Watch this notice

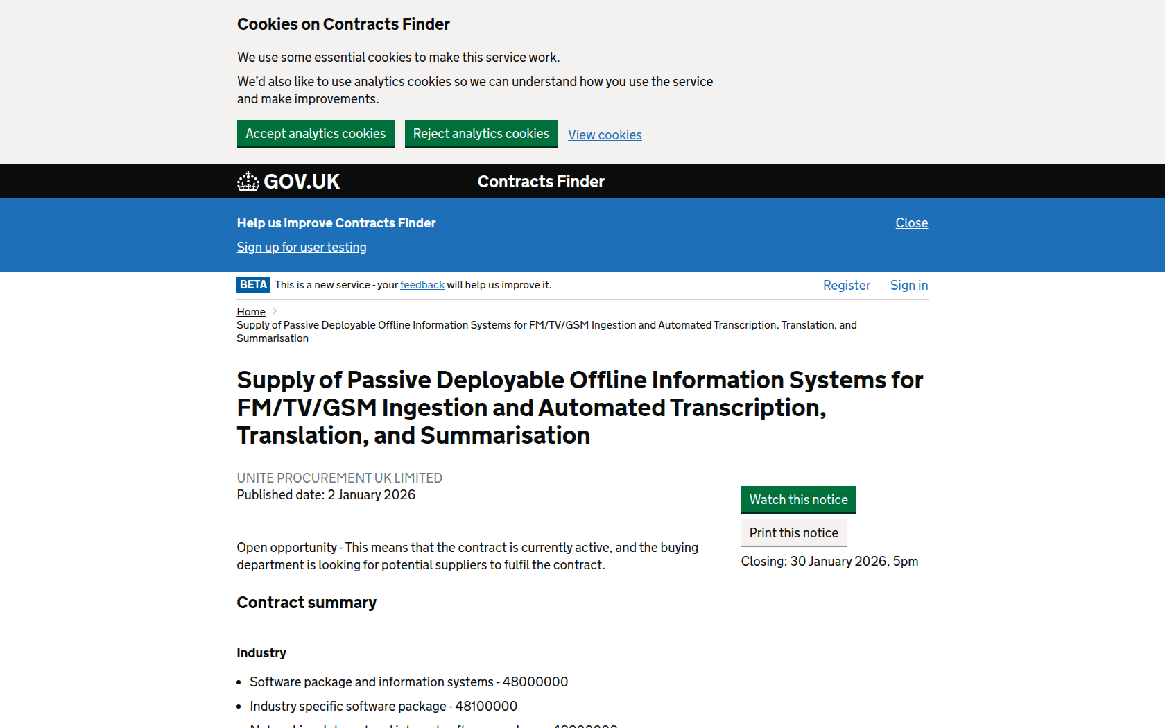point(798,500)
